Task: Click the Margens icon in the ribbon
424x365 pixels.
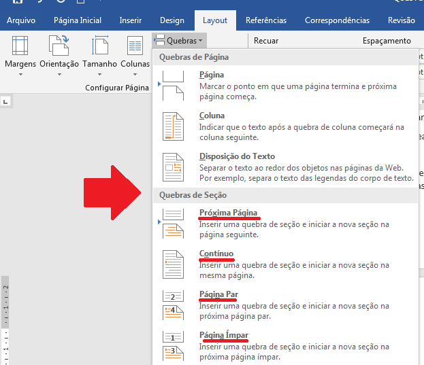Action: (20, 46)
